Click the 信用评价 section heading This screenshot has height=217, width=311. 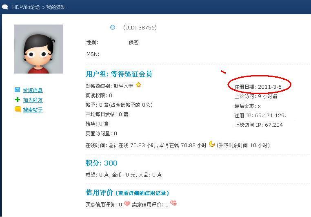coord(99,192)
